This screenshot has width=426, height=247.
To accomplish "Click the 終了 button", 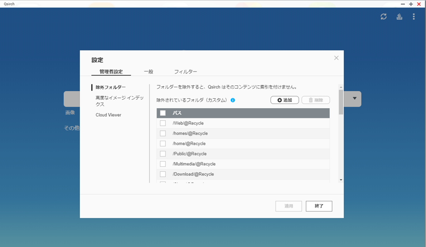I will point(319,206).
